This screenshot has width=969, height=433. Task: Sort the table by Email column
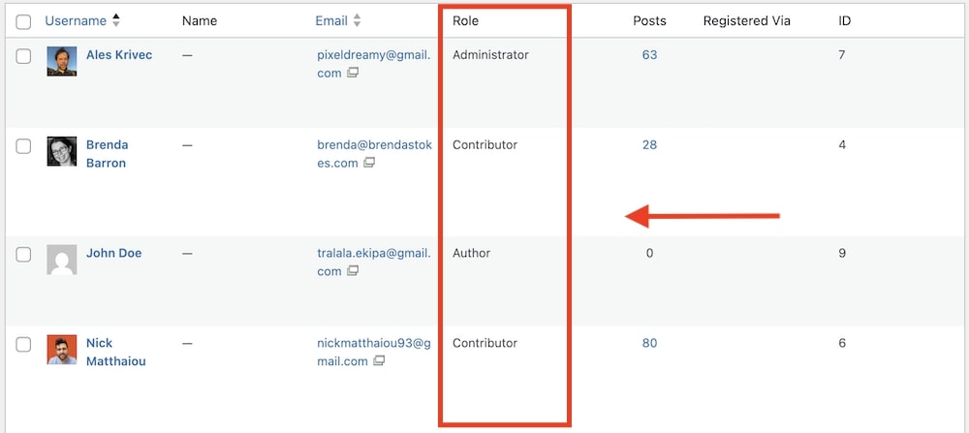pyautogui.click(x=329, y=20)
